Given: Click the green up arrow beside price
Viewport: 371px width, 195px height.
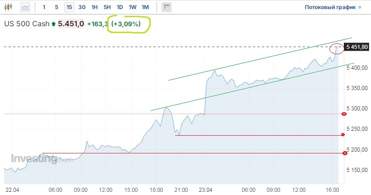Looking at the screenshot, I should [x=54, y=24].
